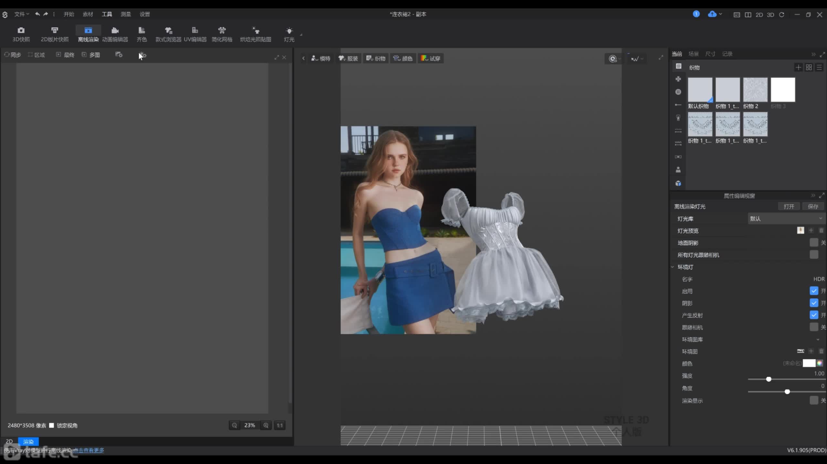827x464 pixels.
Task: Open the 设置 menu tab
Action: (145, 14)
